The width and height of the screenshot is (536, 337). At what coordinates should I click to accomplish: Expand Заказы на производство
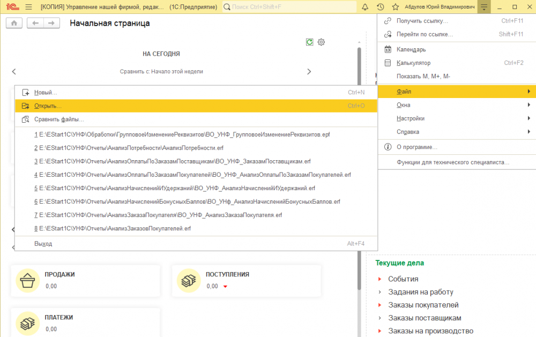pos(380,331)
